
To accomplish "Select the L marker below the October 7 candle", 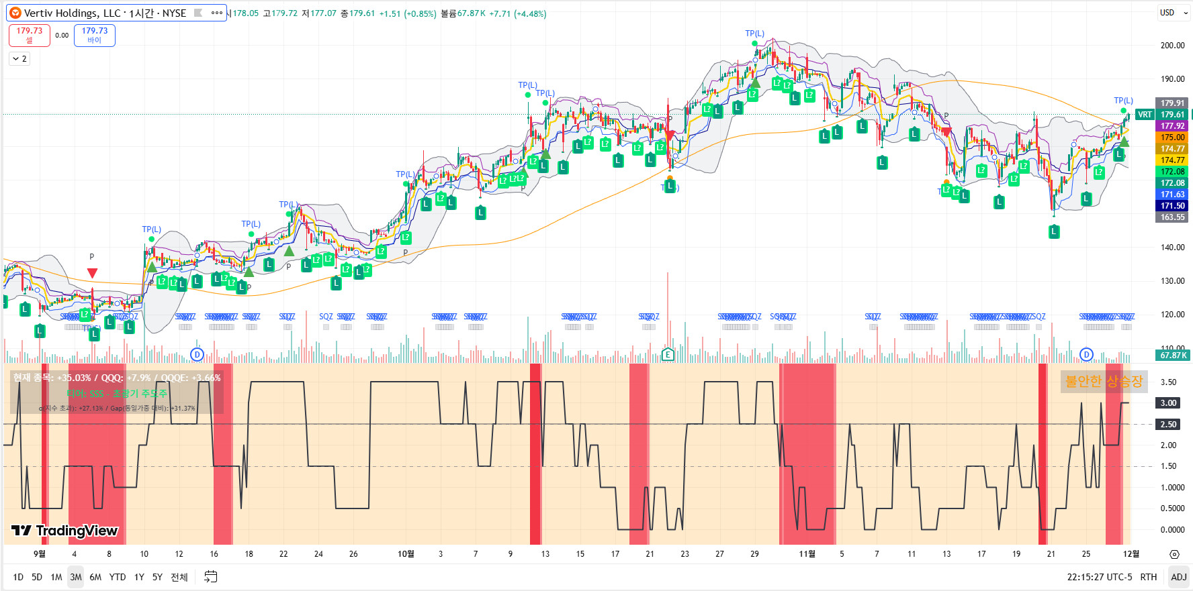I will [x=480, y=213].
